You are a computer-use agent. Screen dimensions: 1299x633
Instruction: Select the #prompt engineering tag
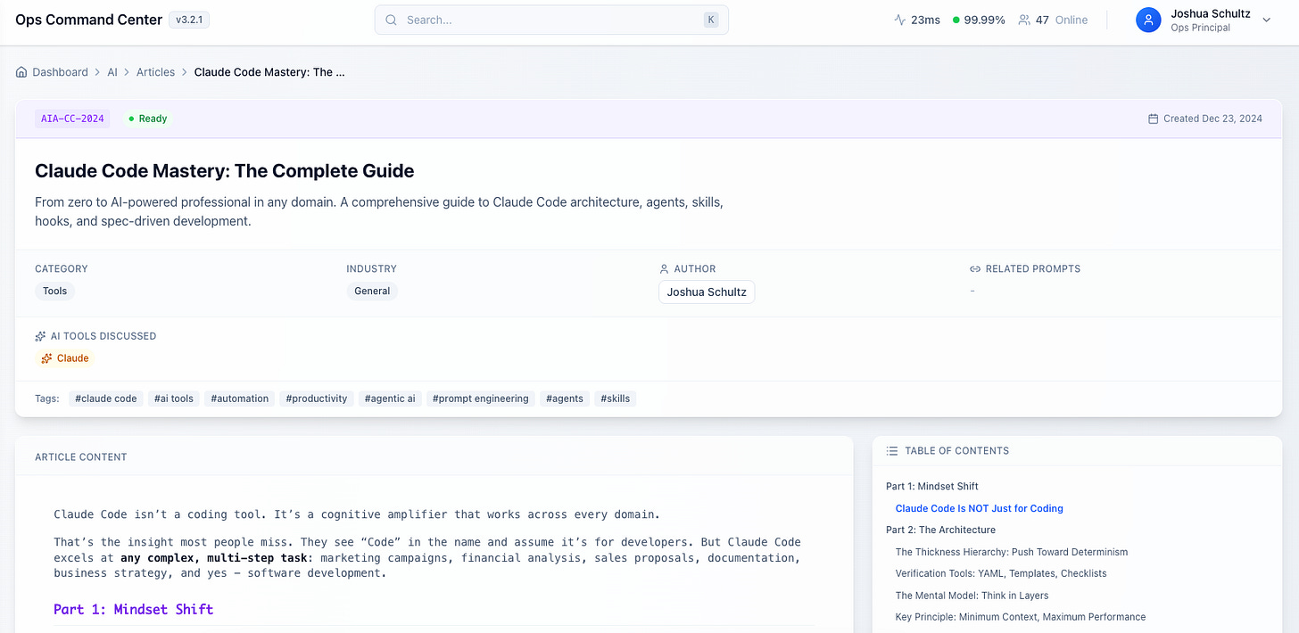click(x=481, y=399)
